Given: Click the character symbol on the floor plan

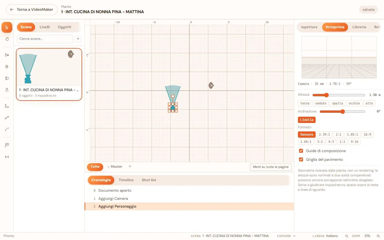Looking at the screenshot, I should tap(211, 85).
